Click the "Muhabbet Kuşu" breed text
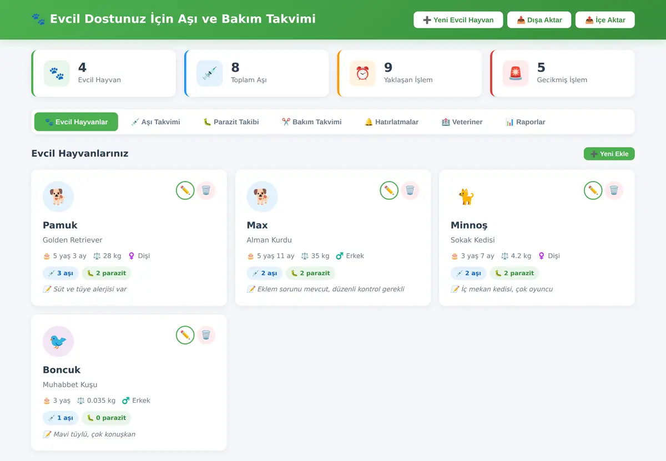Viewport: 666px width, 461px height. [x=70, y=385]
